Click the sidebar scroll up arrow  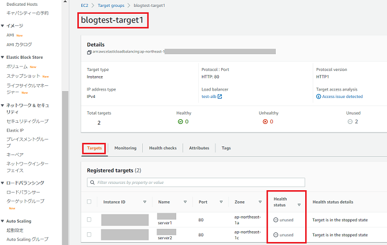(x=65, y=2)
